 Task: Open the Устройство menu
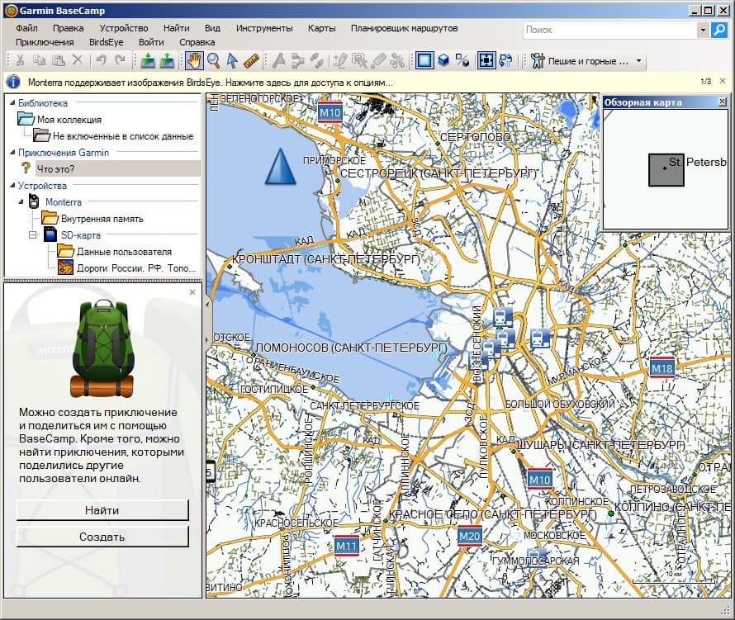124,28
